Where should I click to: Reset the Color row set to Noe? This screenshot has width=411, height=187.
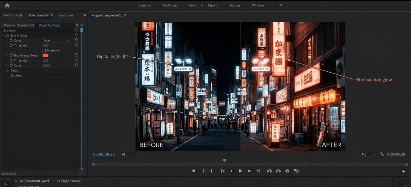[77, 40]
